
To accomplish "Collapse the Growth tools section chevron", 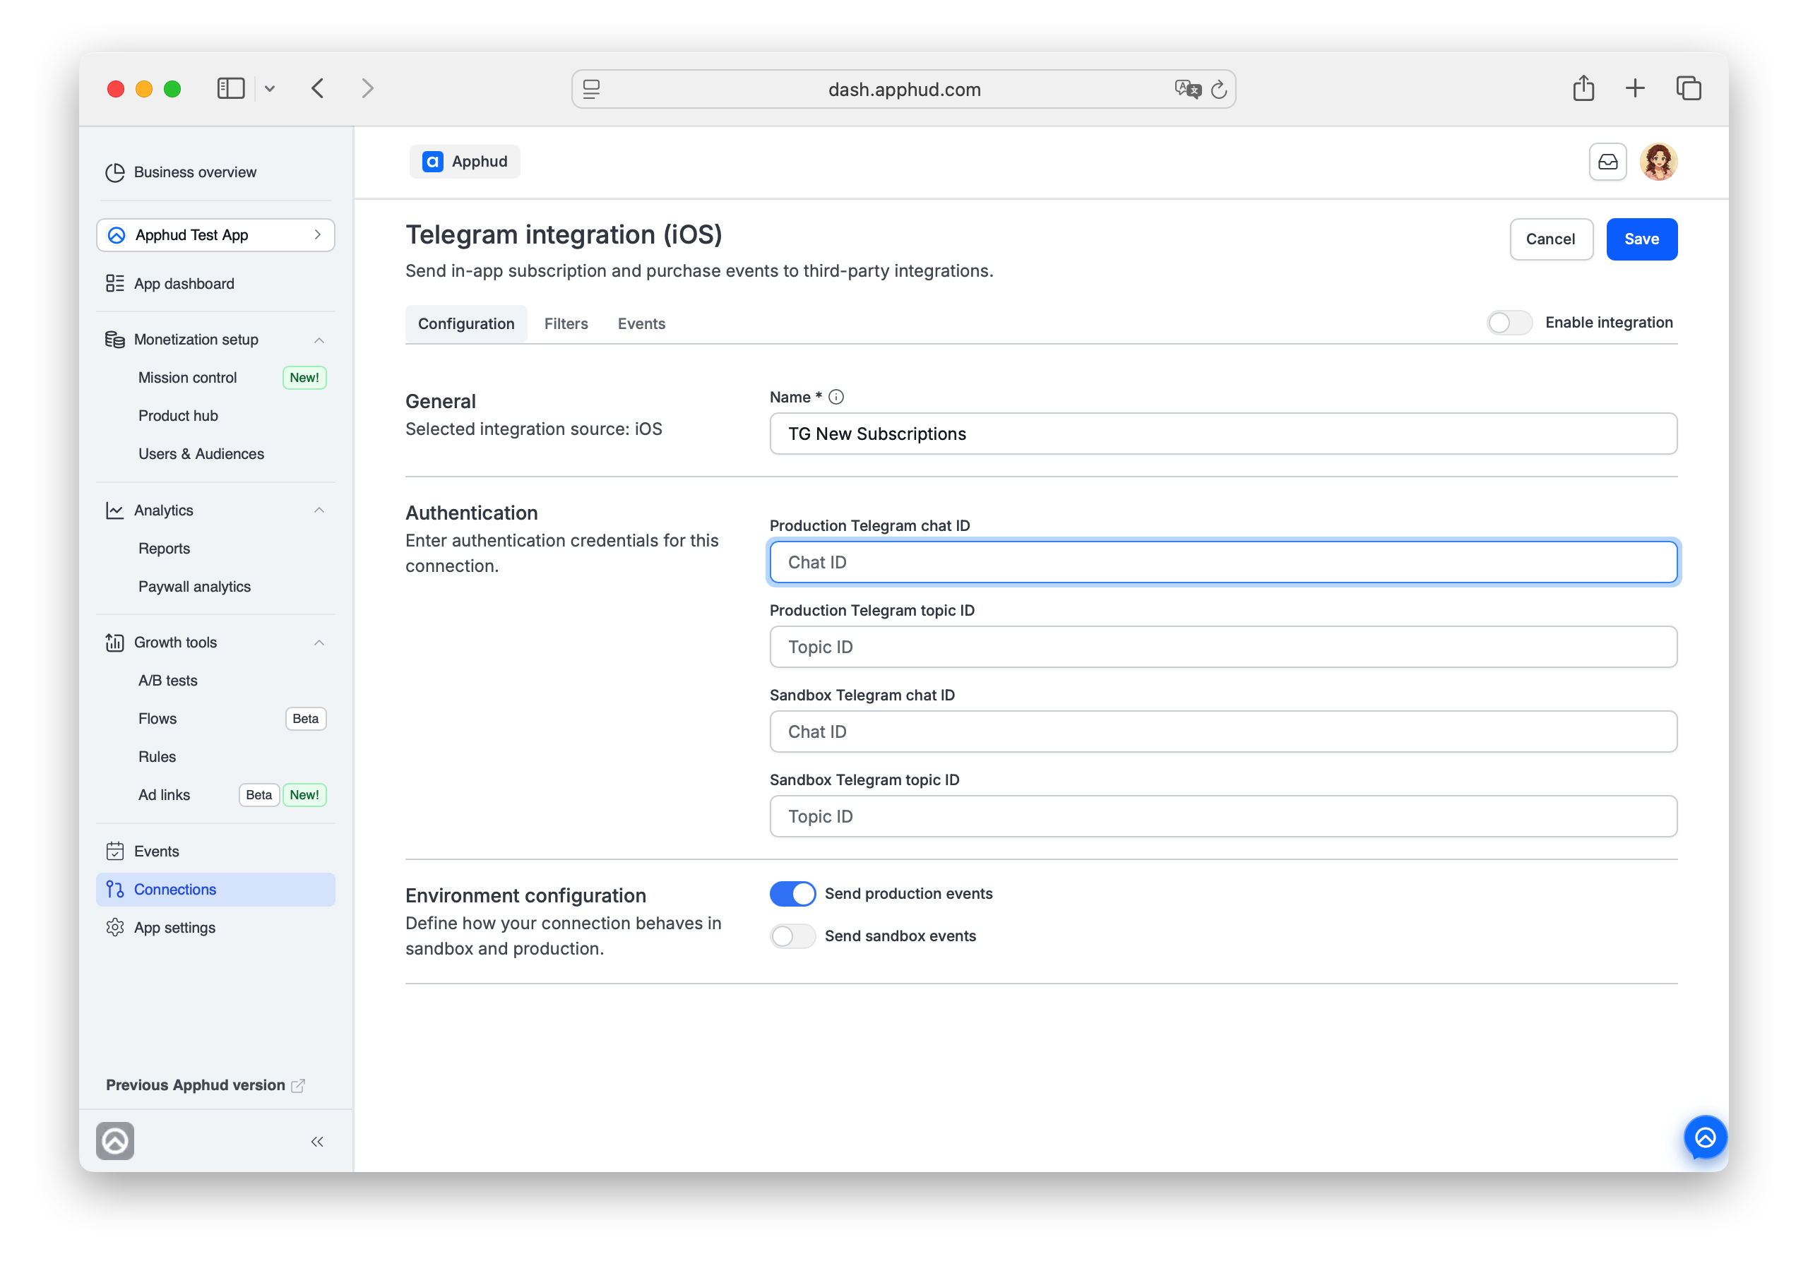I will (x=319, y=643).
